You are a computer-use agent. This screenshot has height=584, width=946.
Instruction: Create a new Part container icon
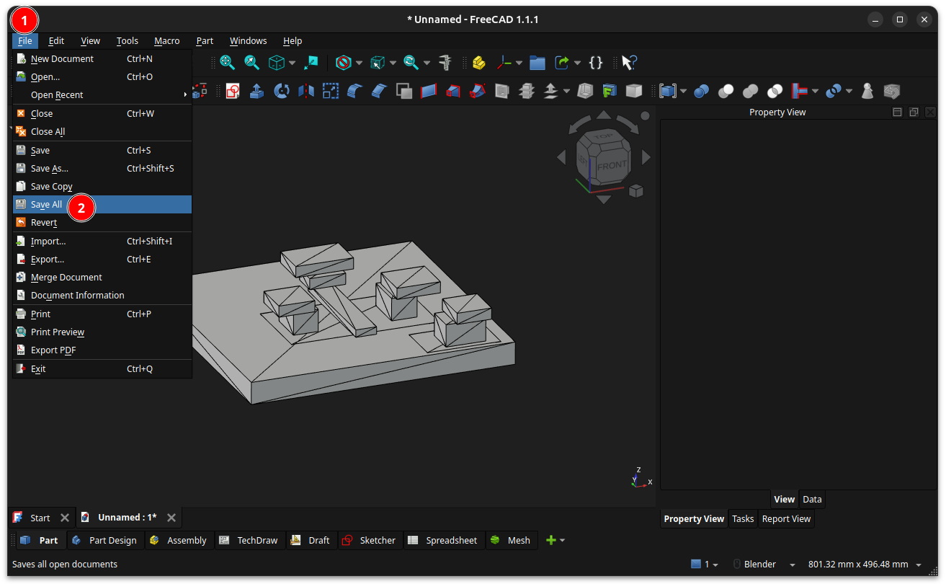(479, 63)
